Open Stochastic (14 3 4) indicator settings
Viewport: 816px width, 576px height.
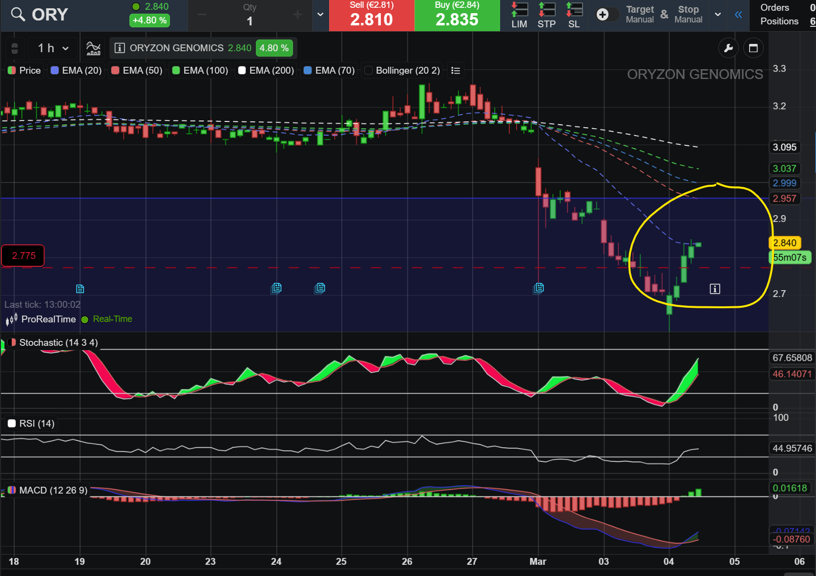pyautogui.click(x=53, y=342)
